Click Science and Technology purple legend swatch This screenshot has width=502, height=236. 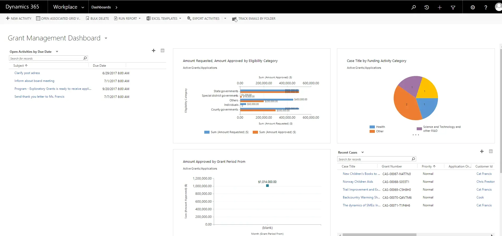[x=419, y=129]
